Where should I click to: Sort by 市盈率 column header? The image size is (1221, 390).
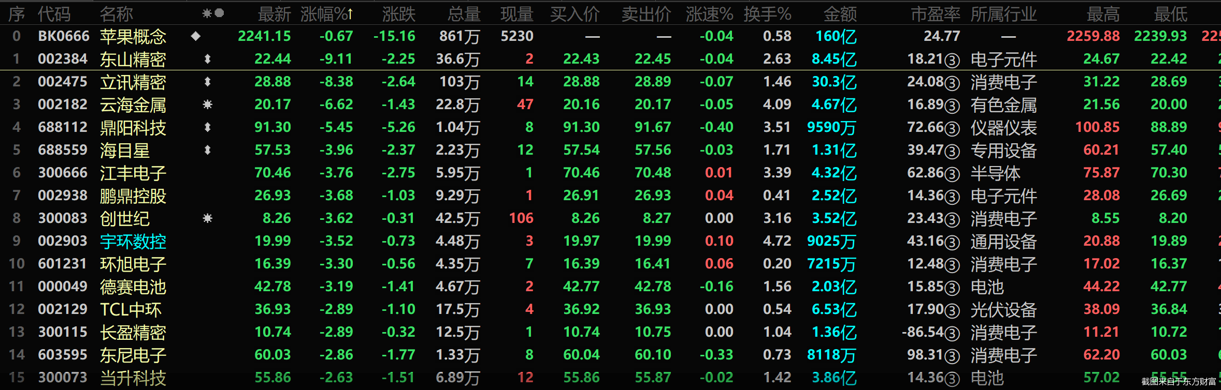click(935, 14)
